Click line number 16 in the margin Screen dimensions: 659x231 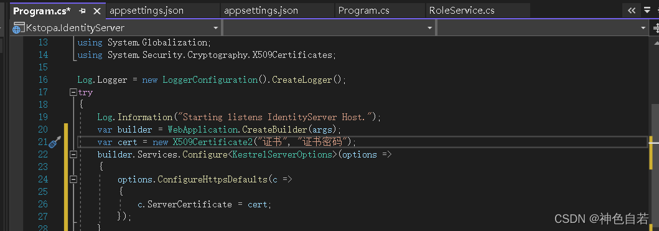pyautogui.click(x=43, y=80)
